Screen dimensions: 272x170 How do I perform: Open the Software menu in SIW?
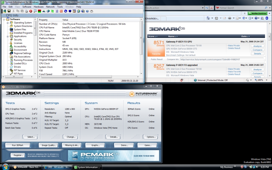27,7
